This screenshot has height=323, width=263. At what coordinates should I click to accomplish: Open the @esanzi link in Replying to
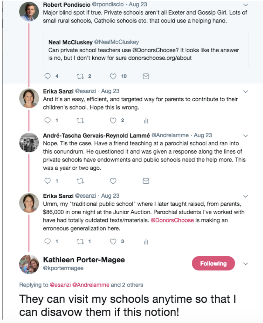[60, 285]
